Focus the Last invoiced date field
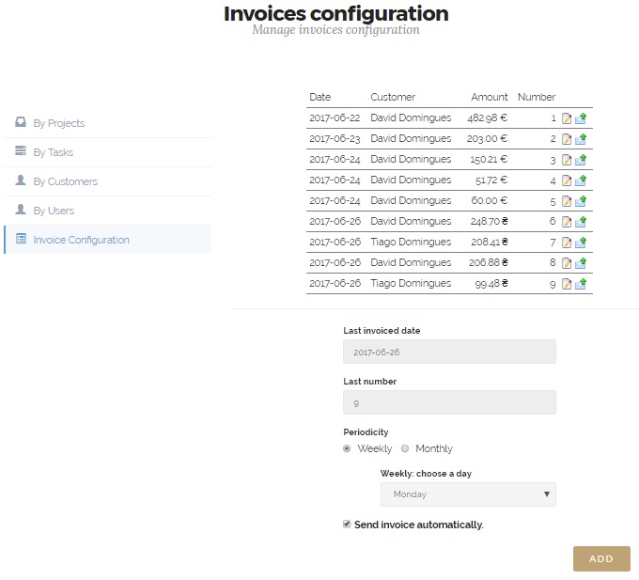 pyautogui.click(x=449, y=352)
